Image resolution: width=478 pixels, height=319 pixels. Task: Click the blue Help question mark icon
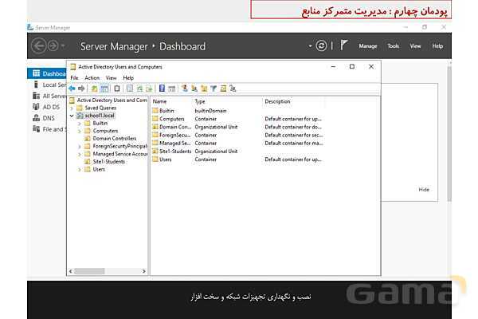pos(162,89)
